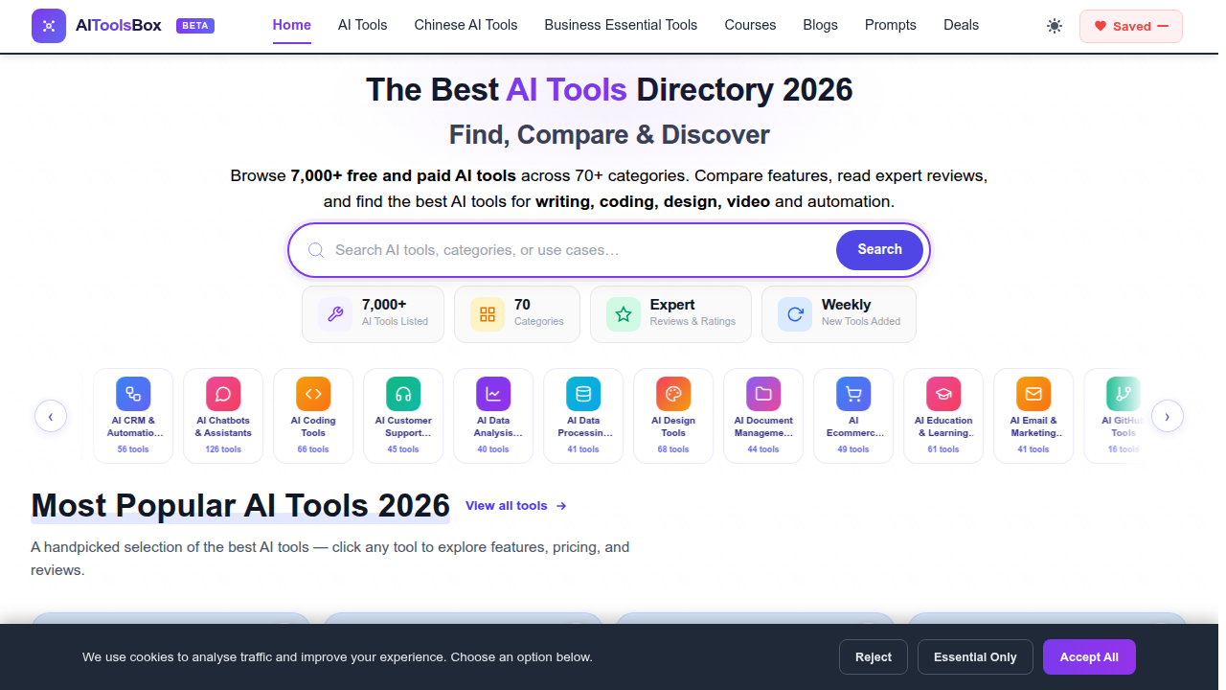The height and width of the screenshot is (690, 1226).
Task: Open the AI Ecommerce cart icon
Action: (x=853, y=394)
